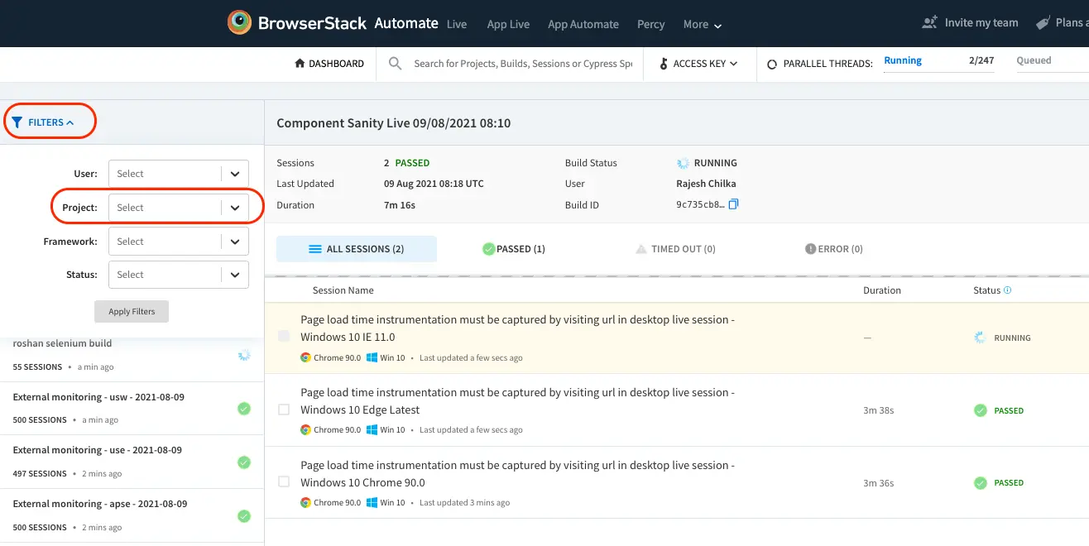Copy the Build ID with copy icon
The width and height of the screenshot is (1089, 546).
coord(733,204)
